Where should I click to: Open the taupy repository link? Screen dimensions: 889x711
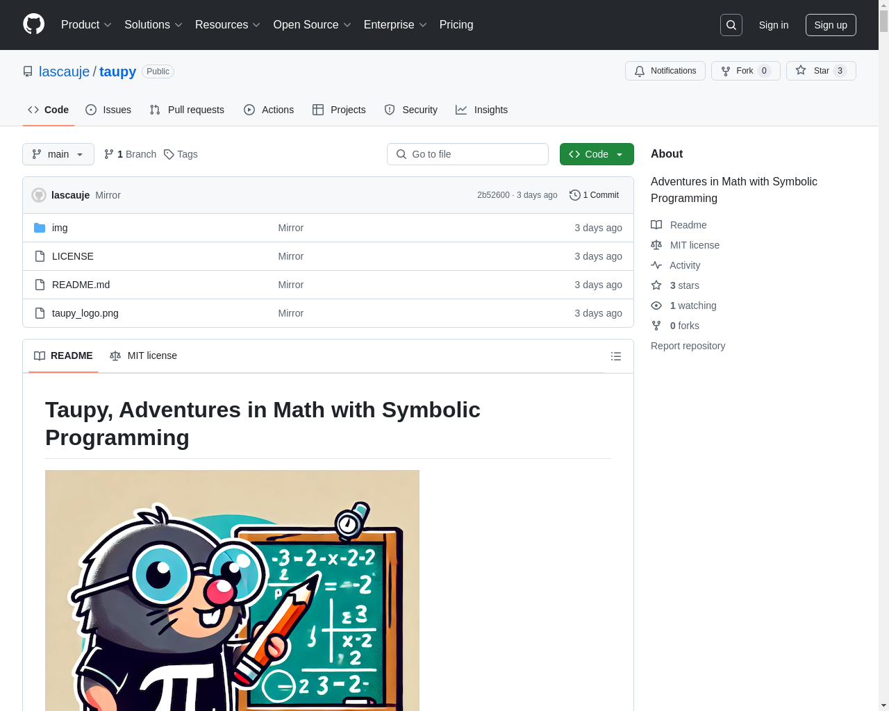point(117,72)
